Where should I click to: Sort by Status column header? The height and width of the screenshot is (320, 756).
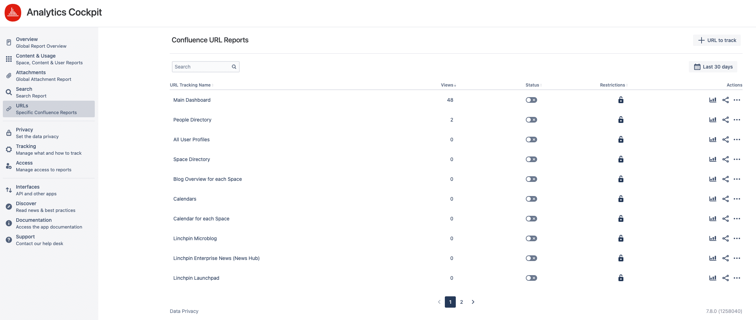coord(534,85)
